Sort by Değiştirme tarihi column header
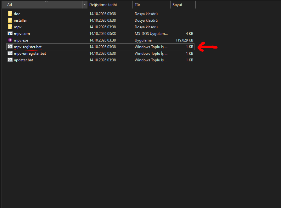281x208 pixels. [110, 4]
